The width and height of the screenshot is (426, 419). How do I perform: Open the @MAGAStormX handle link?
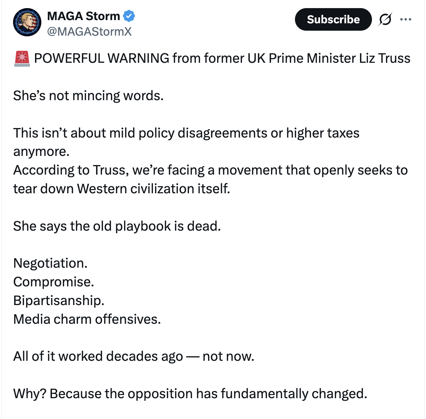click(x=89, y=31)
